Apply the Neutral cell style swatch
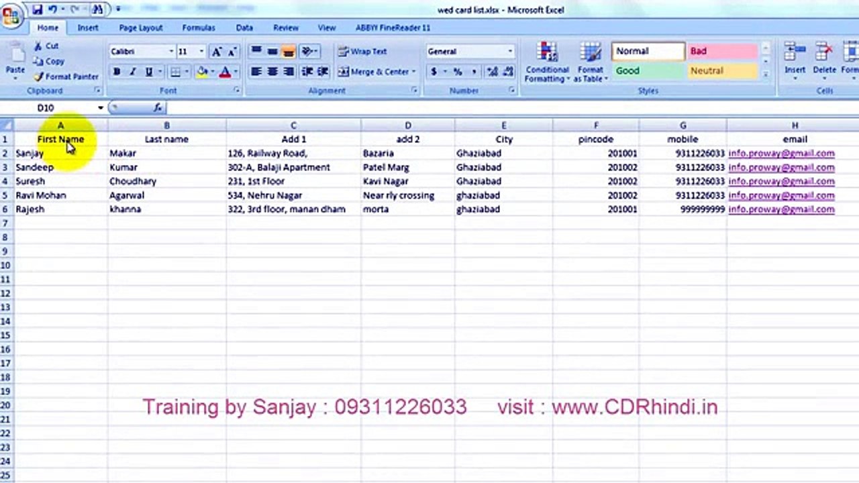The width and height of the screenshot is (859, 483). point(723,70)
